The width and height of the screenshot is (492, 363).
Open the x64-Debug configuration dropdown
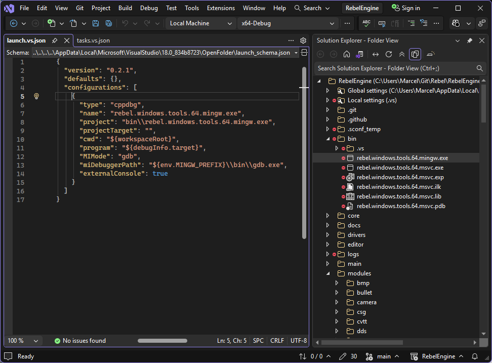click(288, 23)
